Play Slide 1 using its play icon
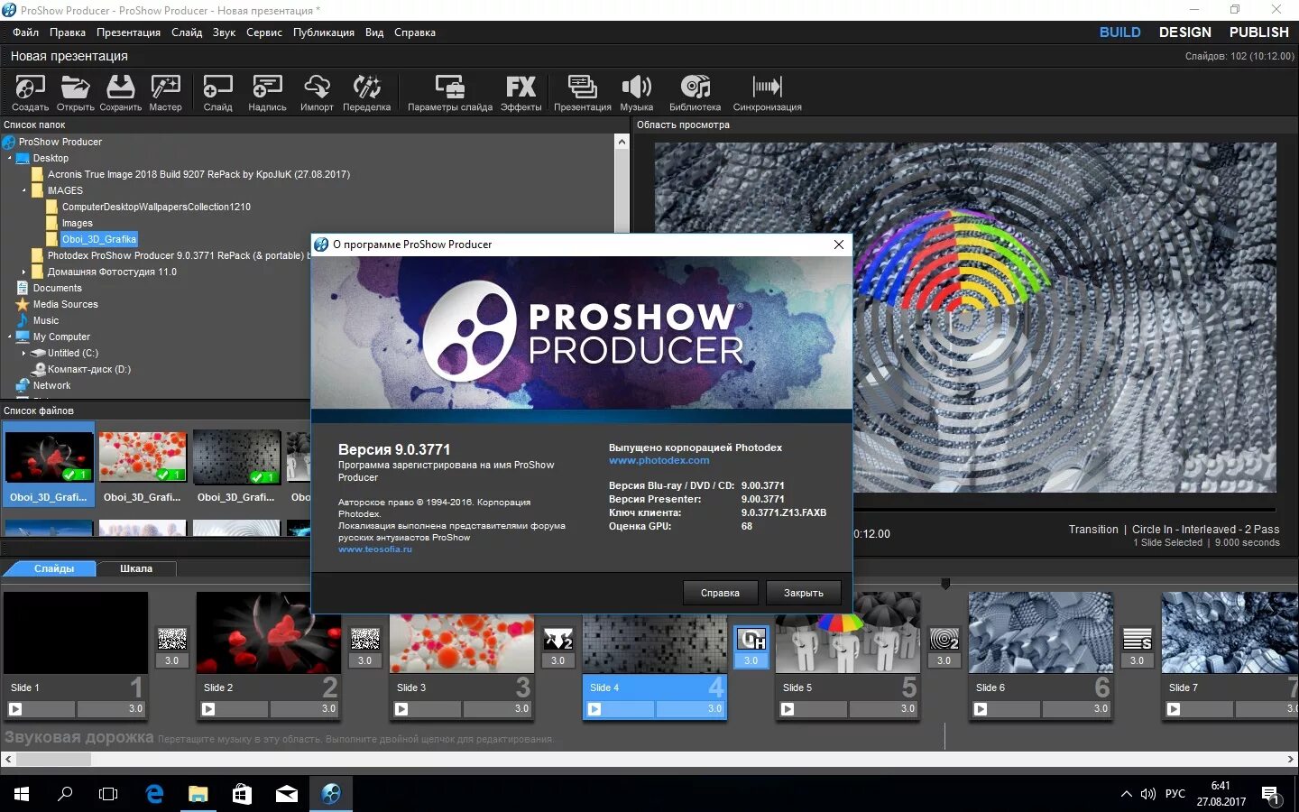 pyautogui.click(x=15, y=709)
